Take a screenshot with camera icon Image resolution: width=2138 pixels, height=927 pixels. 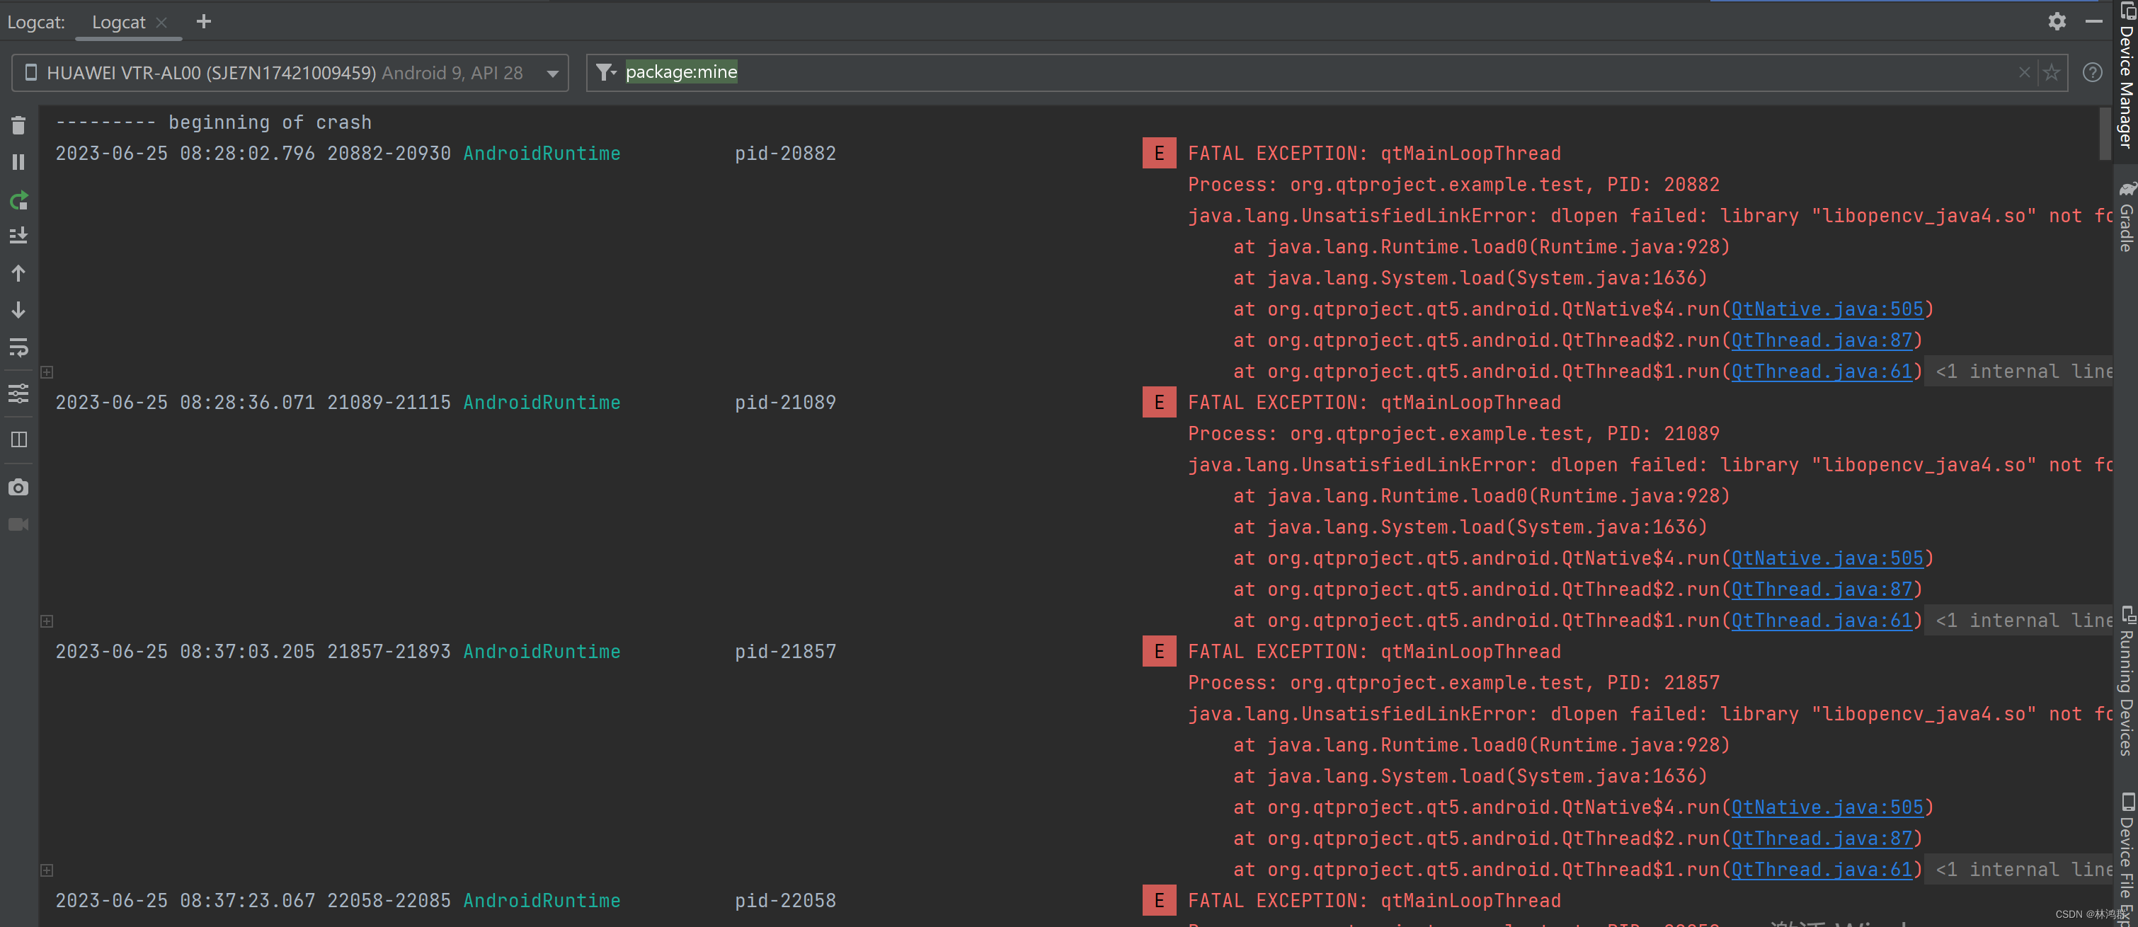coord(18,487)
